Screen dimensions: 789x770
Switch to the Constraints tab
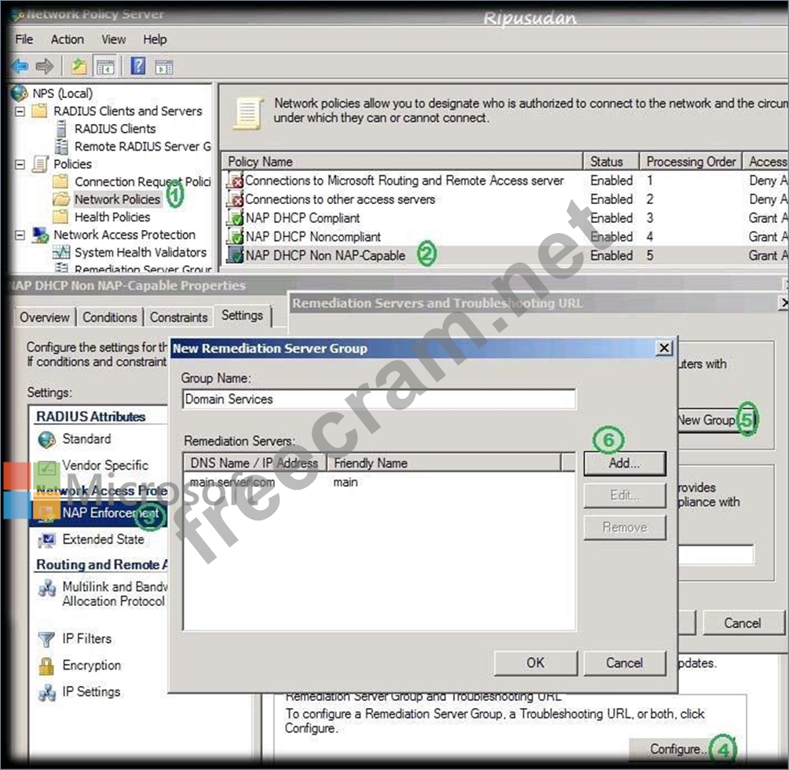[x=179, y=317]
